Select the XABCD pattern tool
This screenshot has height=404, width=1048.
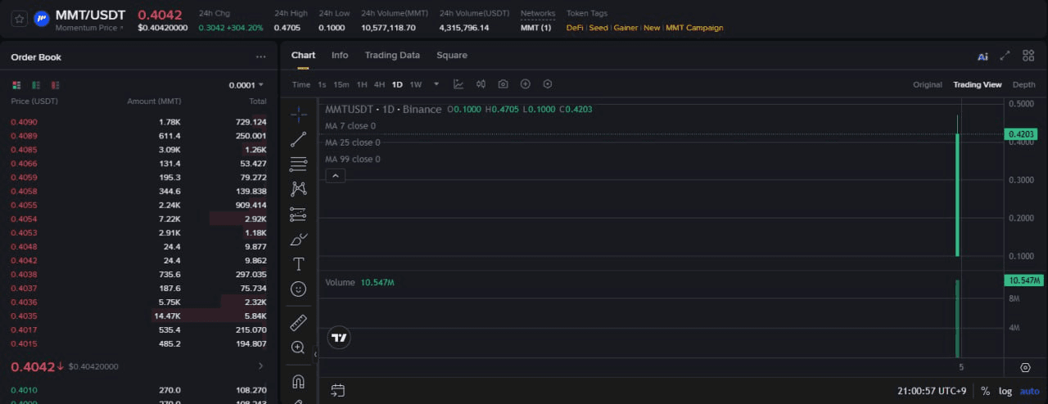(299, 189)
